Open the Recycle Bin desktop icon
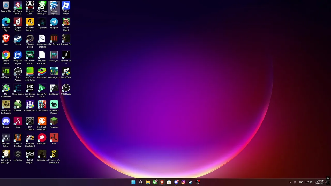This screenshot has width=331, height=186. coord(6,7)
